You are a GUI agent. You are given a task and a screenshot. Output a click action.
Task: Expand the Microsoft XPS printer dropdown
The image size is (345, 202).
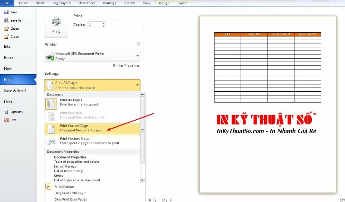click(138, 56)
